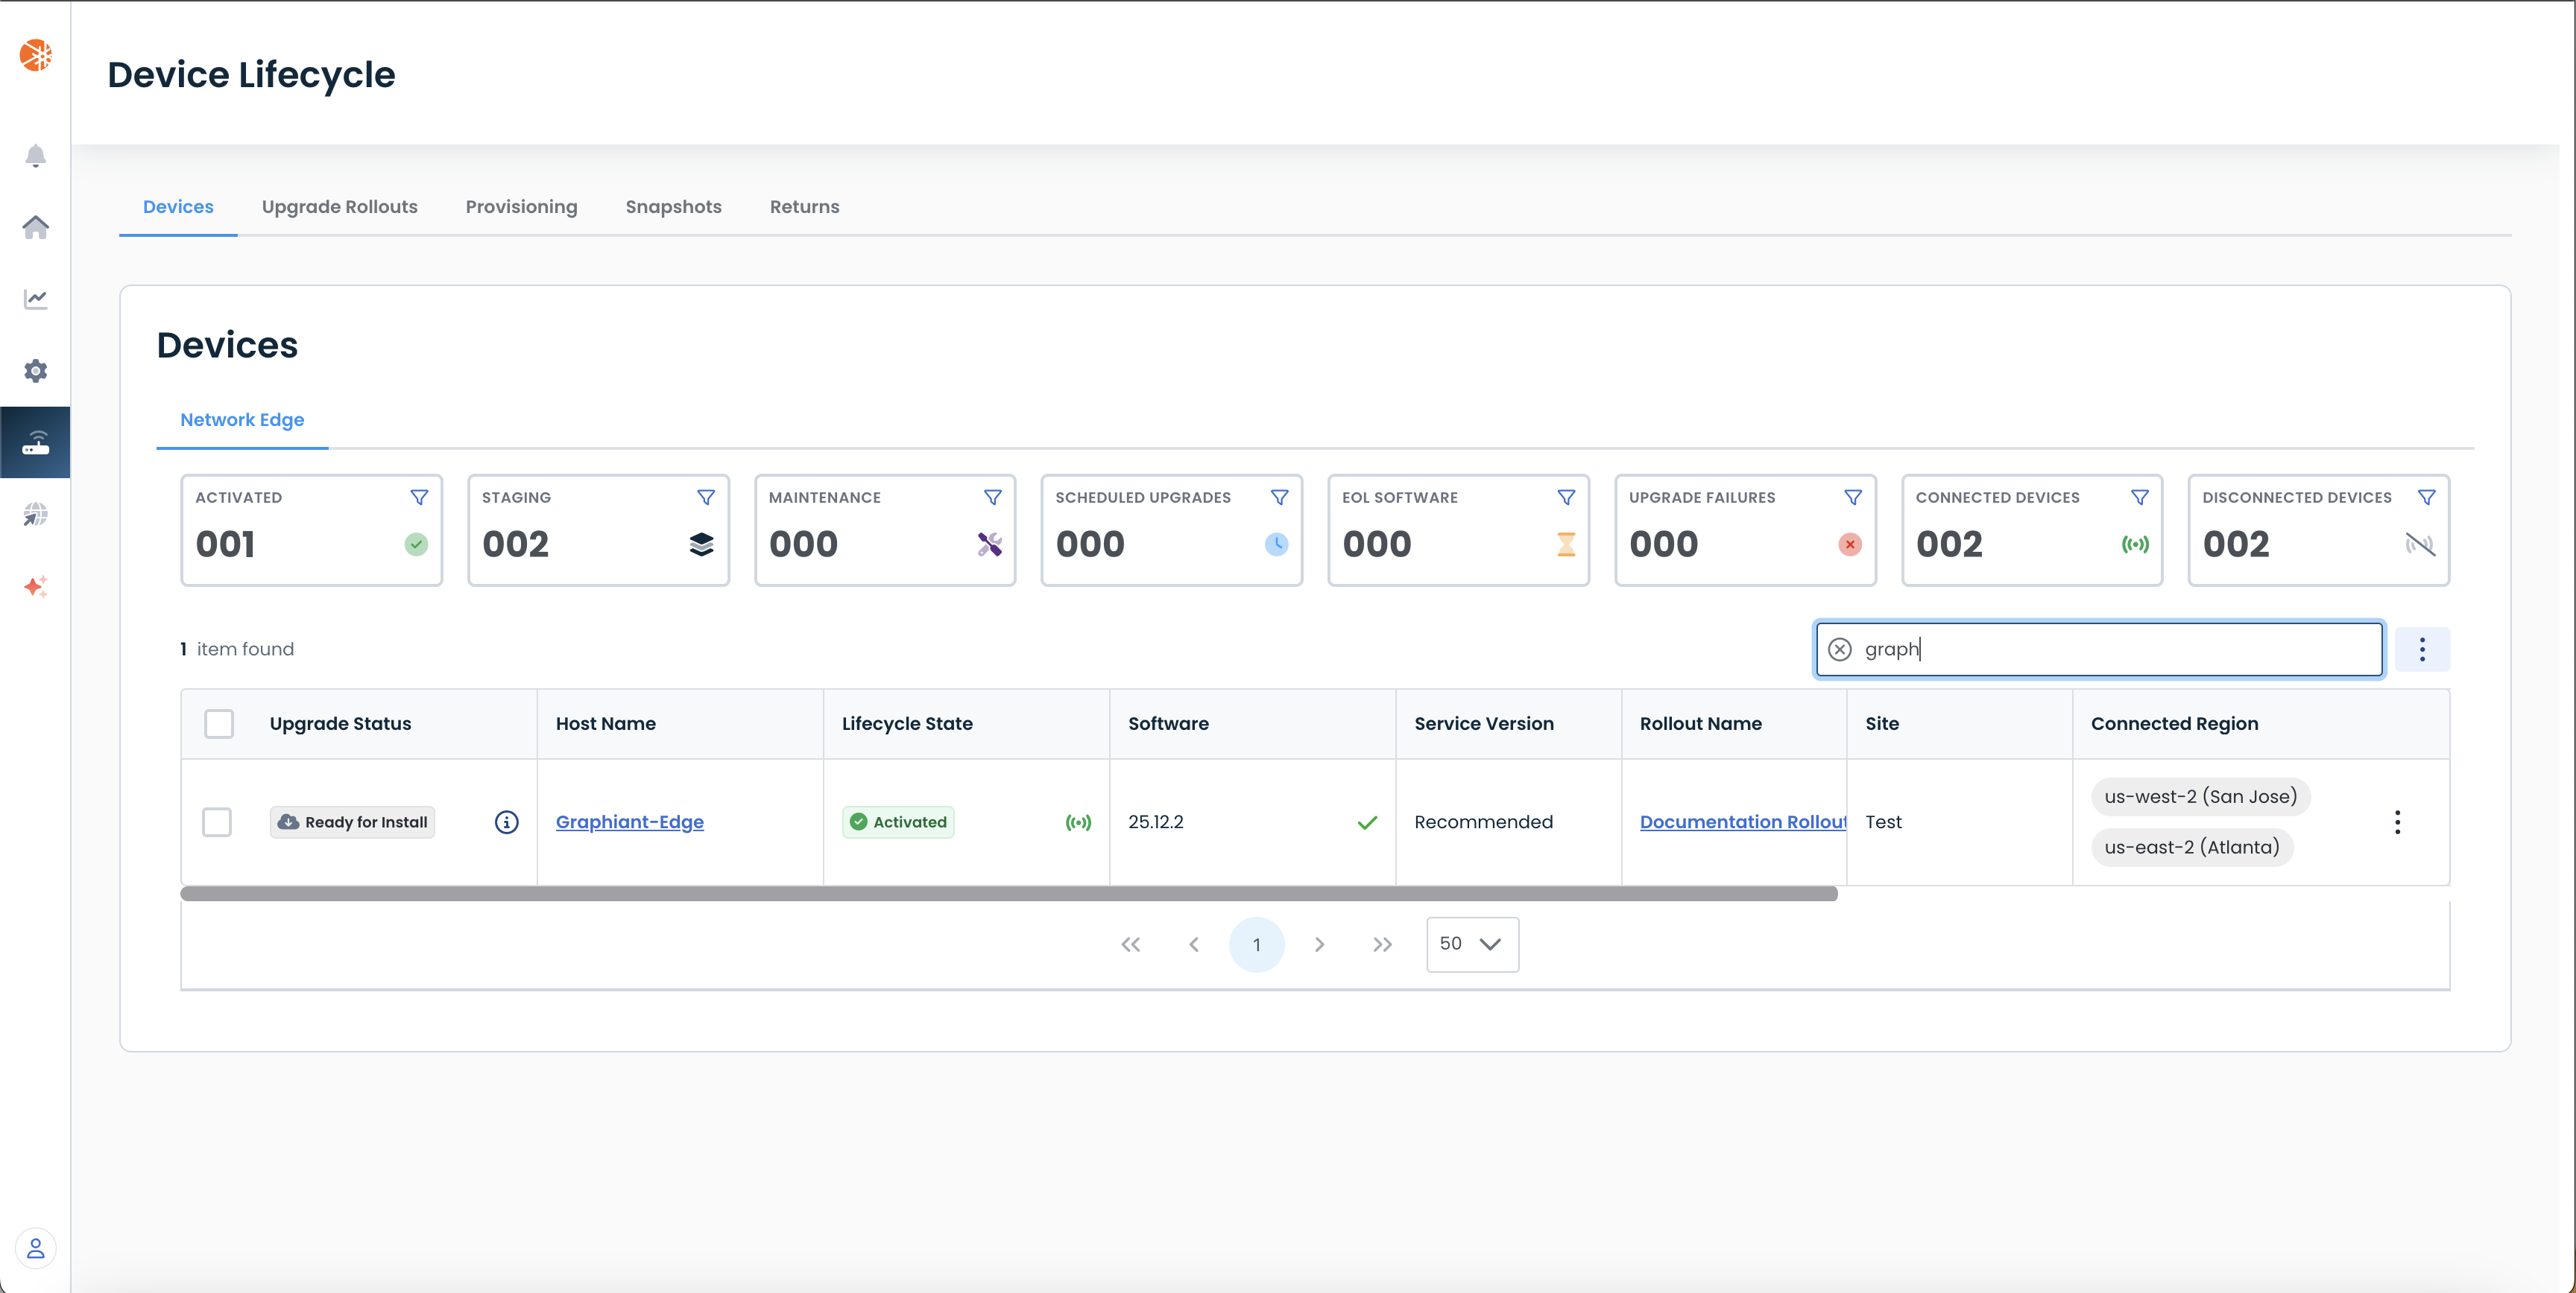Click the 25.12.2 software version value
The image size is (2576, 1293).
pyautogui.click(x=1156, y=822)
